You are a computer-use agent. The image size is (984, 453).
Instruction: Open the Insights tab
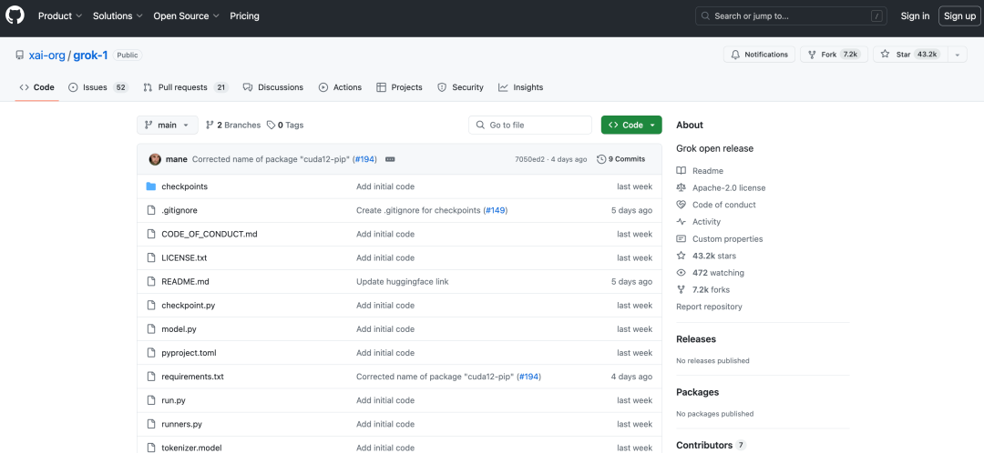[521, 87]
